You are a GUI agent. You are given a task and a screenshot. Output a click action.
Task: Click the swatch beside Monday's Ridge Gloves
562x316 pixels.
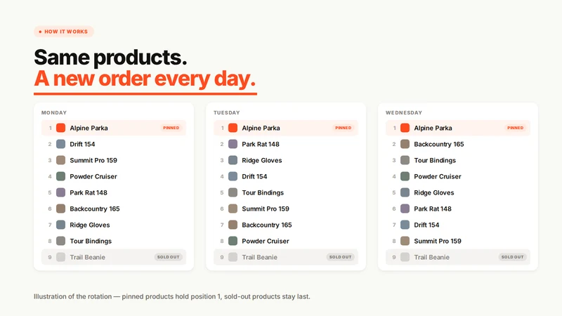tap(61, 225)
